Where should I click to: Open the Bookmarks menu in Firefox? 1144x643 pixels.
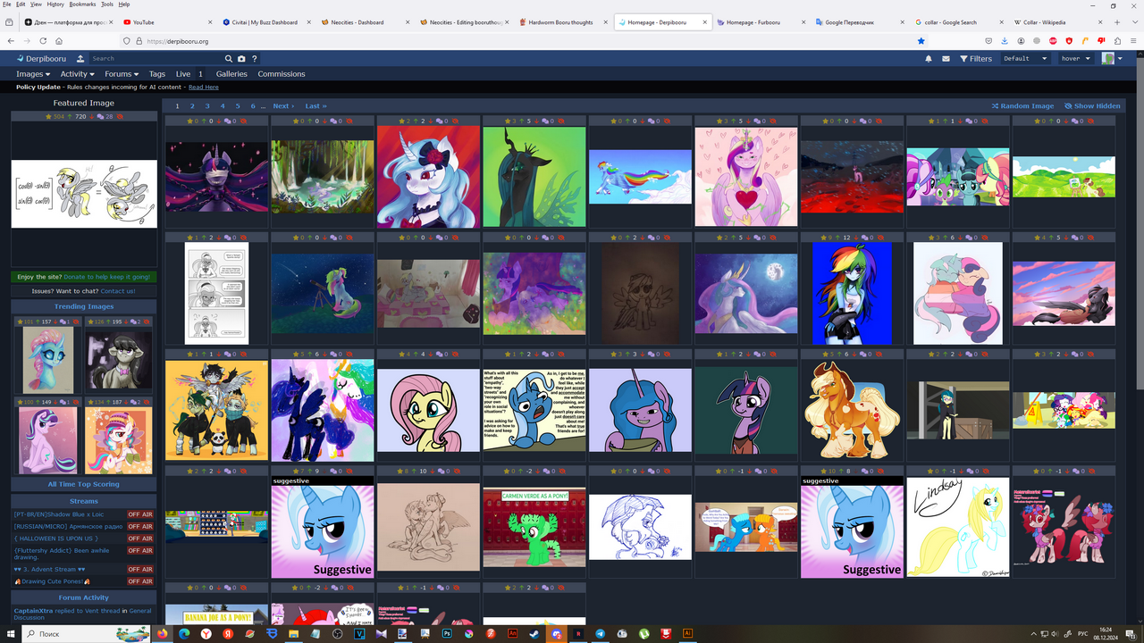(x=82, y=4)
